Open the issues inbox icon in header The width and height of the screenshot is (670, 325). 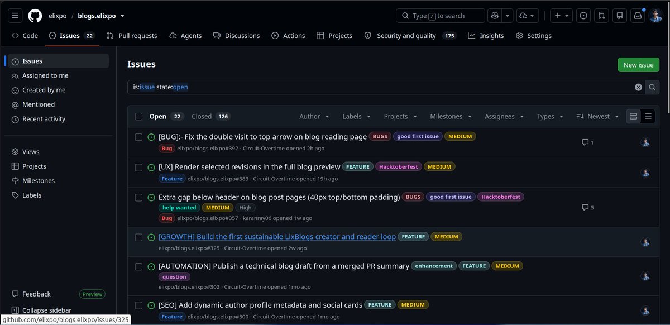click(583, 16)
